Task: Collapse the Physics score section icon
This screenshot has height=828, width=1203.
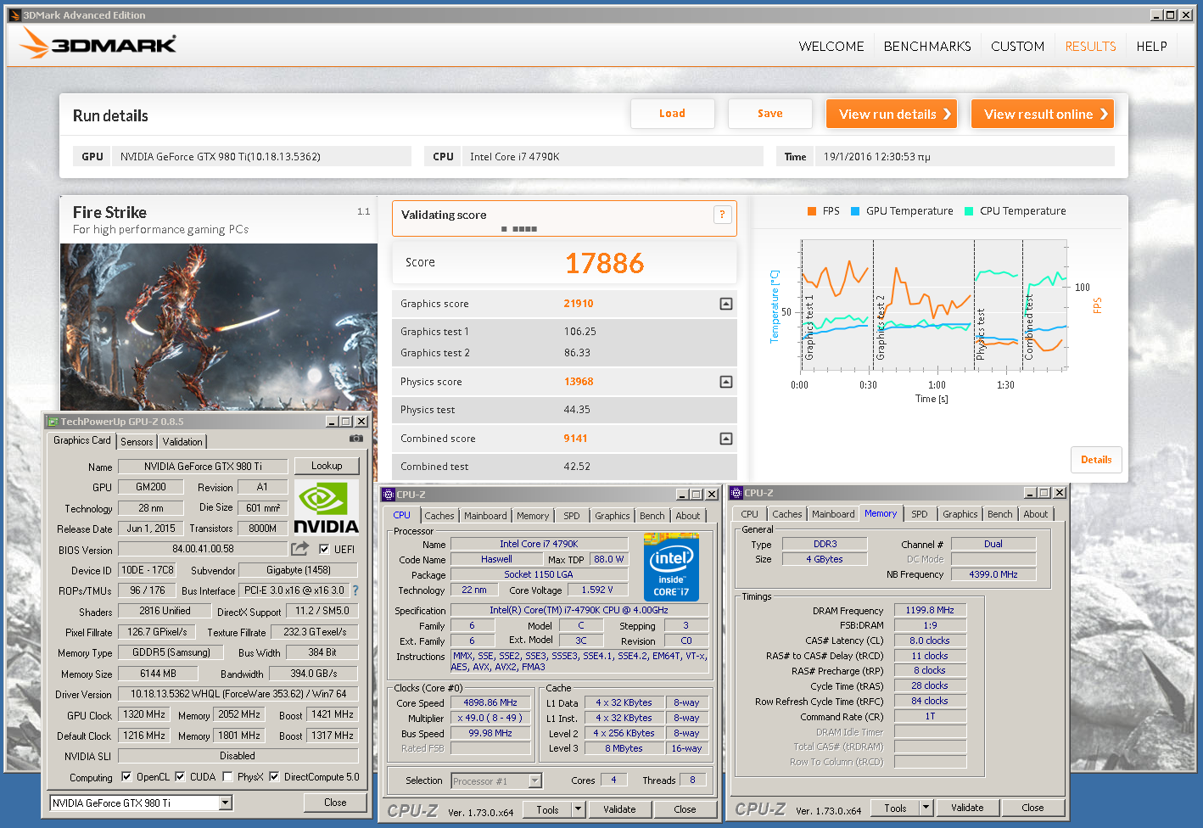Action: point(726,382)
